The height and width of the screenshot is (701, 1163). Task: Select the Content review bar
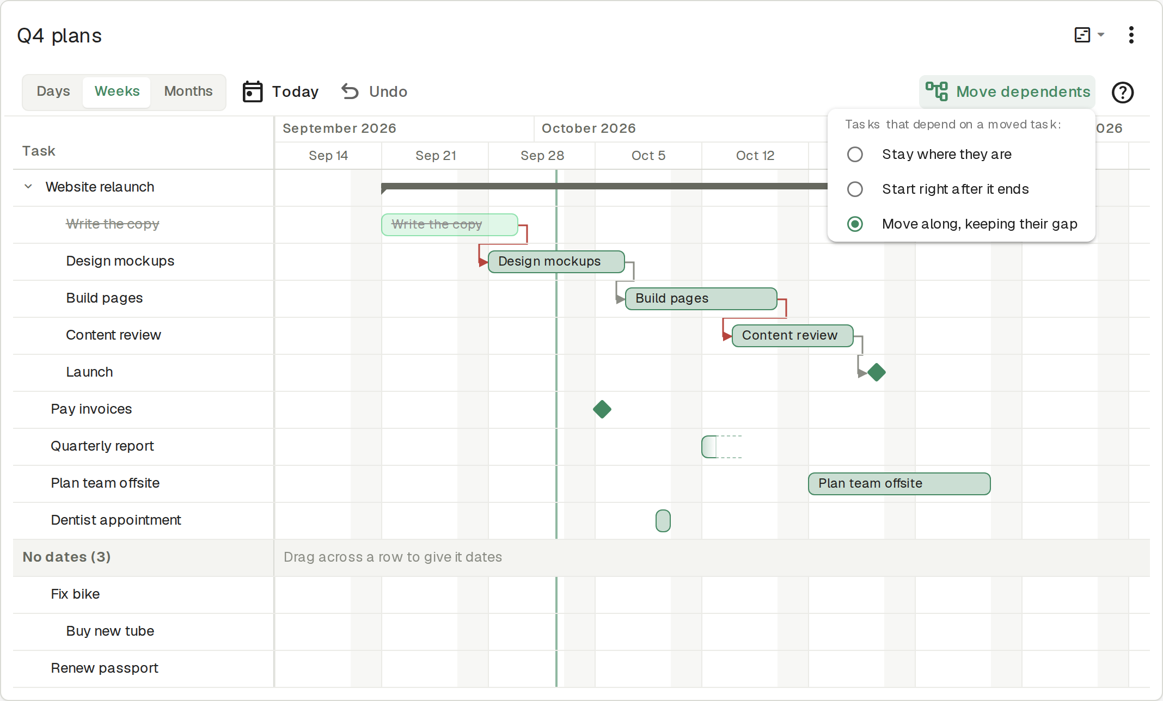(793, 336)
